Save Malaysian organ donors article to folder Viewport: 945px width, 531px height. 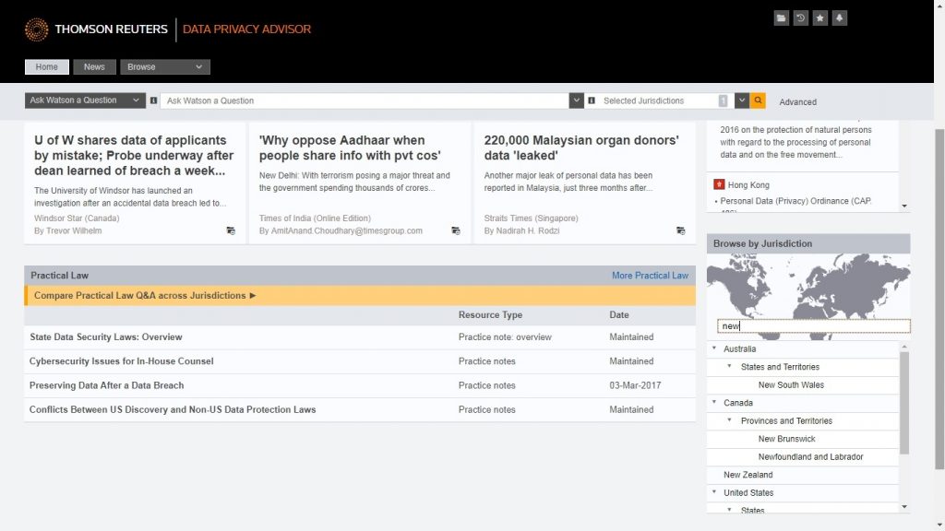680,230
